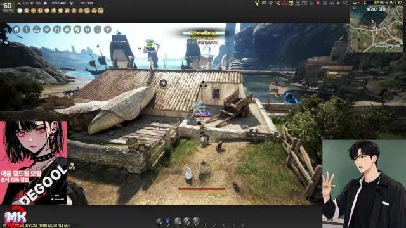
Task: Select the tent icon in the facility row
Action: [67, 29]
